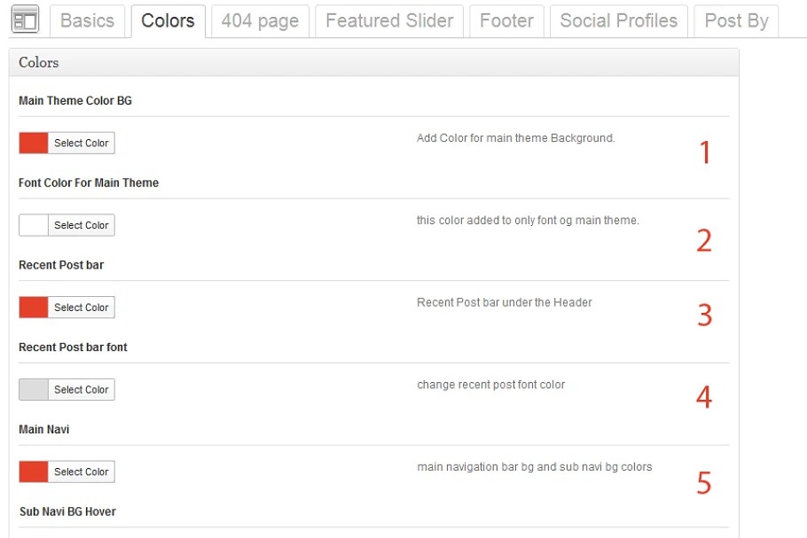Click the Sub Navi BG Hover label
This screenshot has width=807, height=538.
[67, 511]
